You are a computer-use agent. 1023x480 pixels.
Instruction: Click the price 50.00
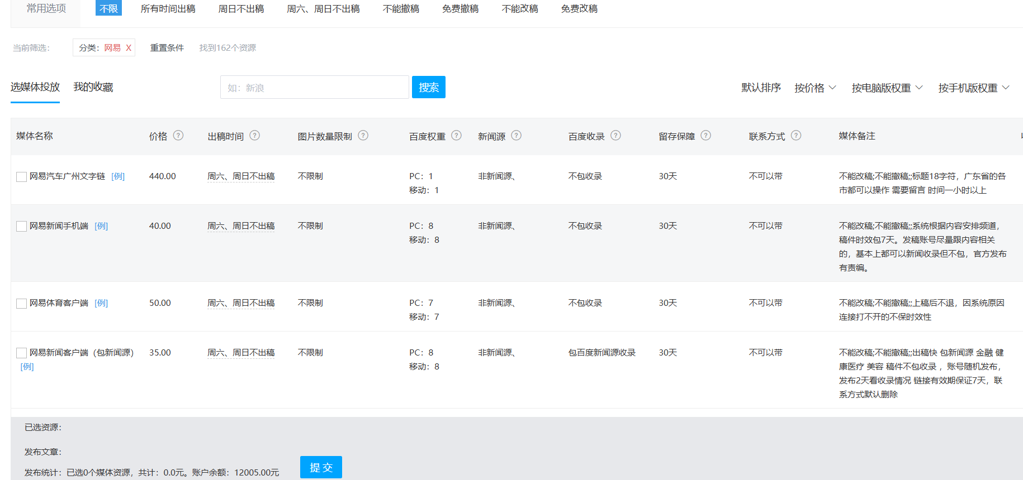160,303
